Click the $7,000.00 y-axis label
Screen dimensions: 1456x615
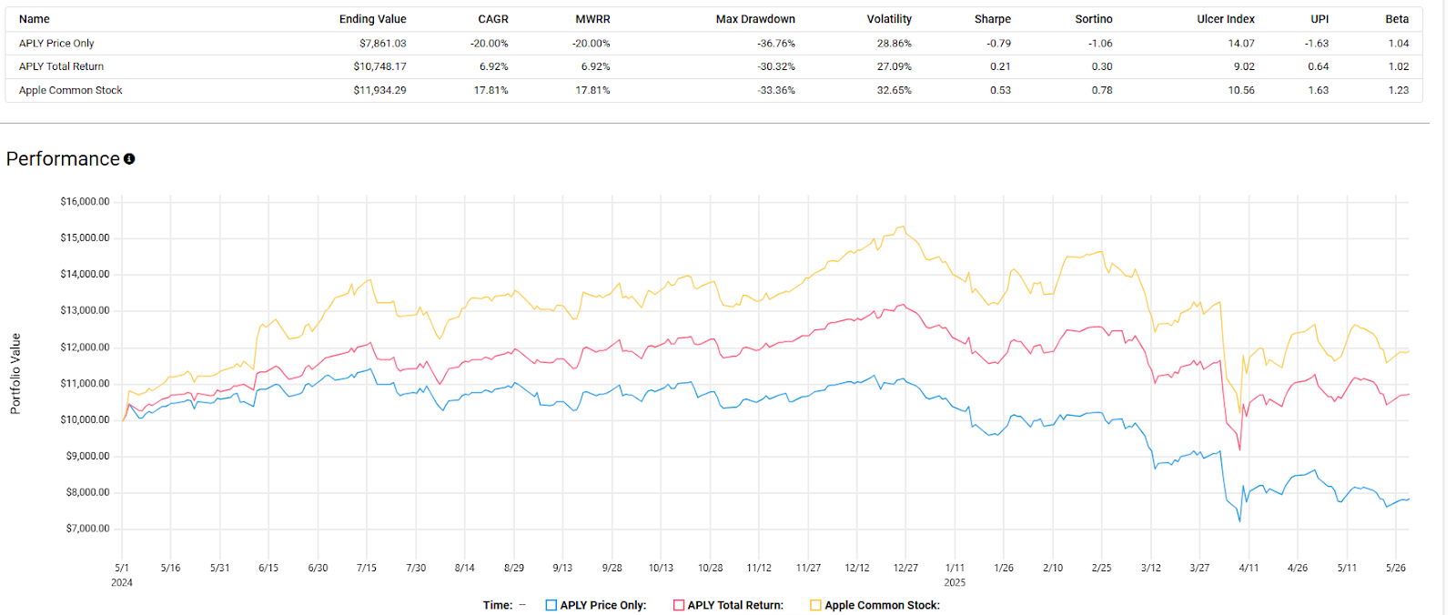tap(88, 529)
